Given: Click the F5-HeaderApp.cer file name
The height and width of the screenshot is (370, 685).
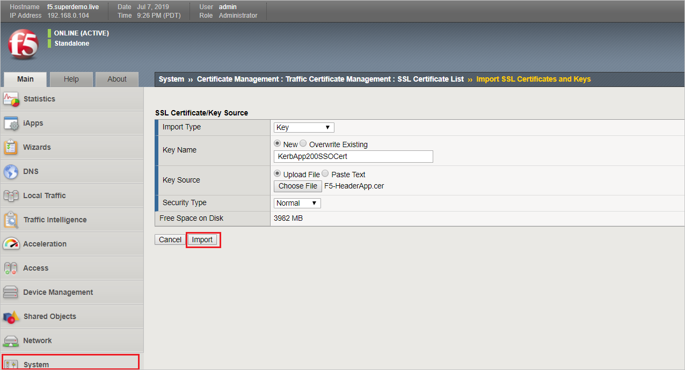Looking at the screenshot, I should tap(354, 186).
